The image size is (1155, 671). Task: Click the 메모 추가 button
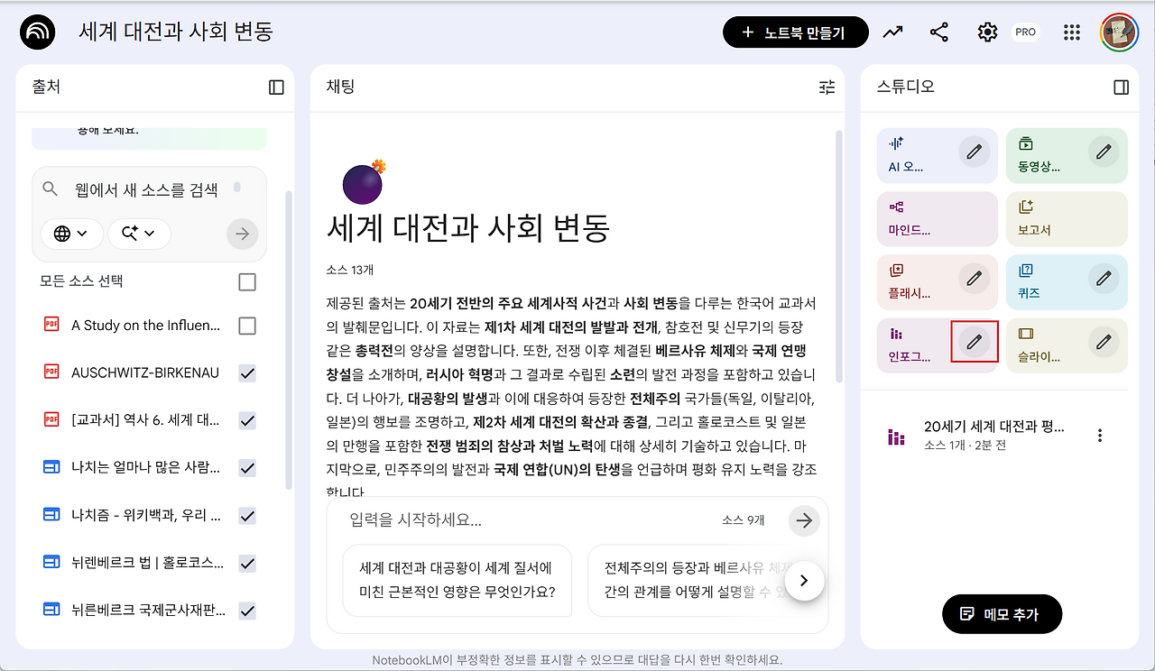1002,614
